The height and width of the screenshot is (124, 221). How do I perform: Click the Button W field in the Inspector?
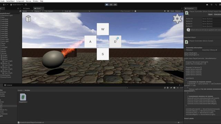pos(211,19)
